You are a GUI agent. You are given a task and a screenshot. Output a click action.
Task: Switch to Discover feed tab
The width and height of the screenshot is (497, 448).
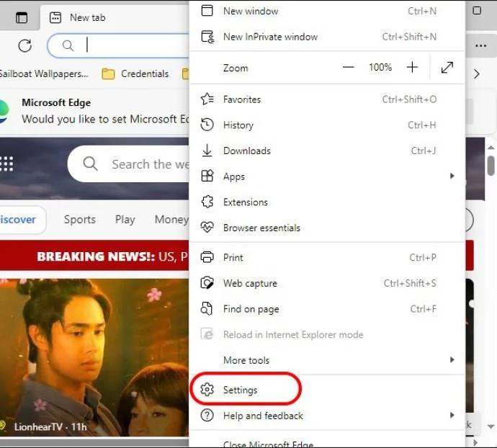point(19,220)
